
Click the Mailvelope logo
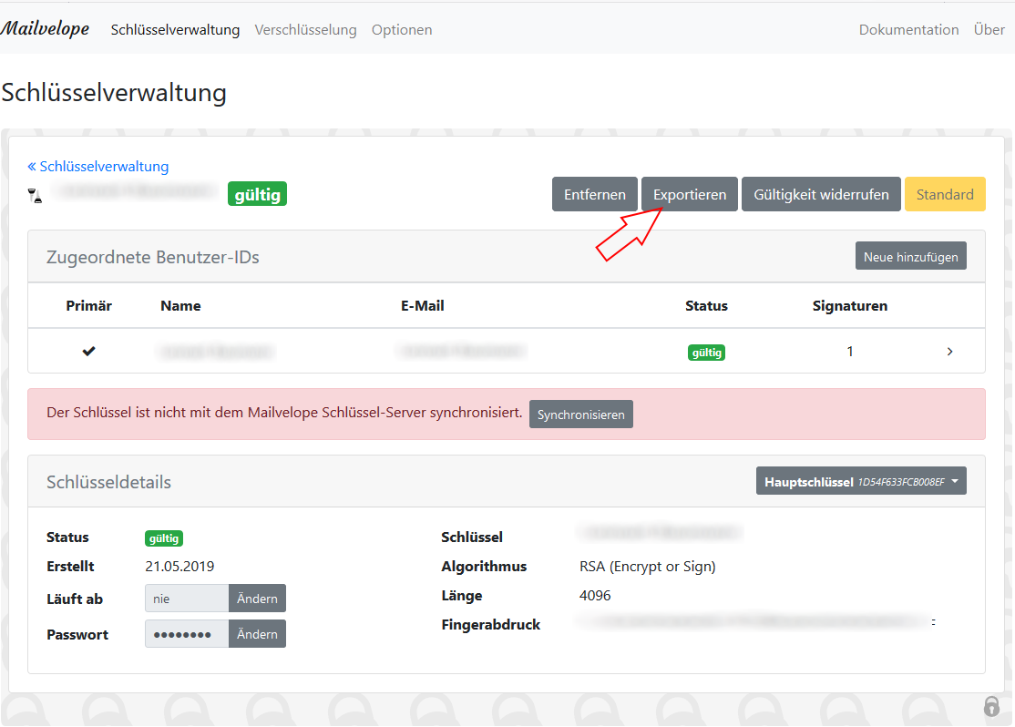[46, 28]
